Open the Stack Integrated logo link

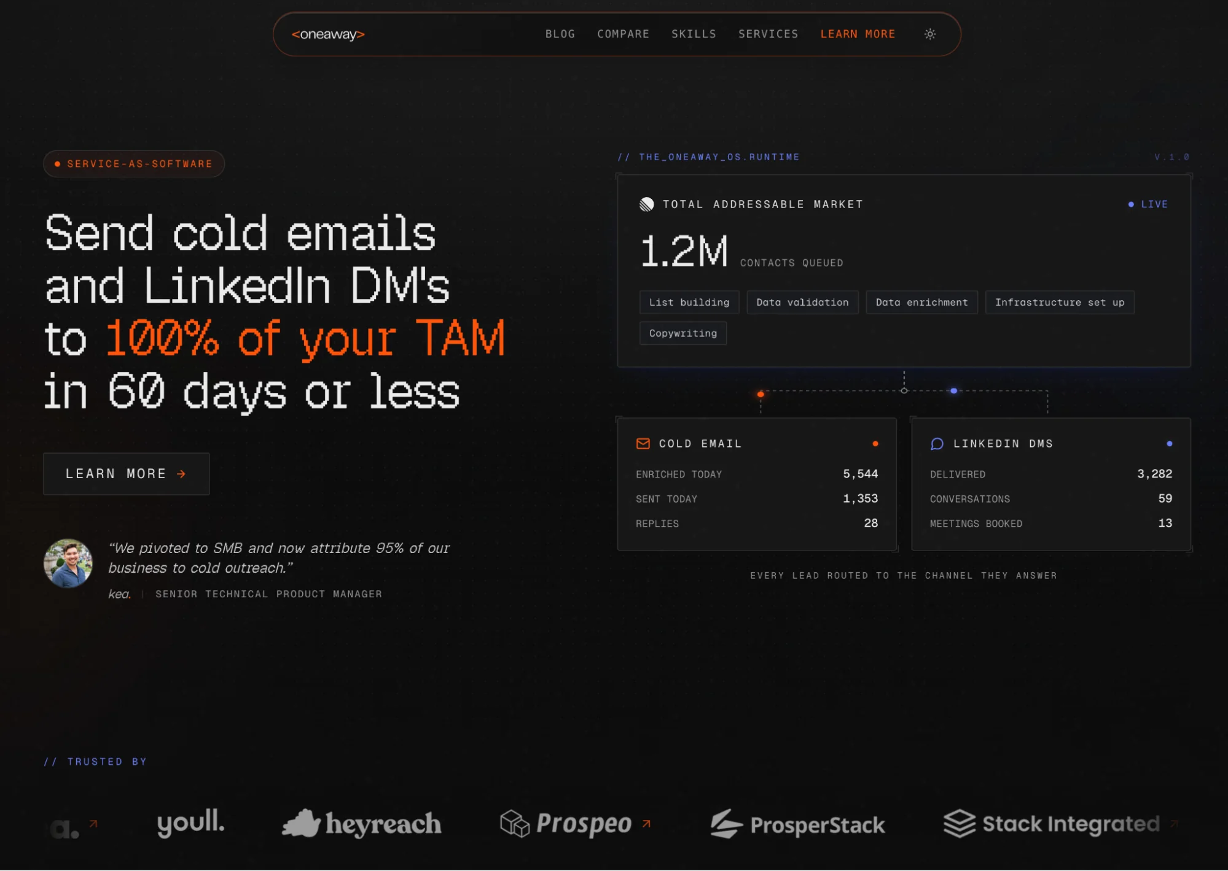[1052, 824]
